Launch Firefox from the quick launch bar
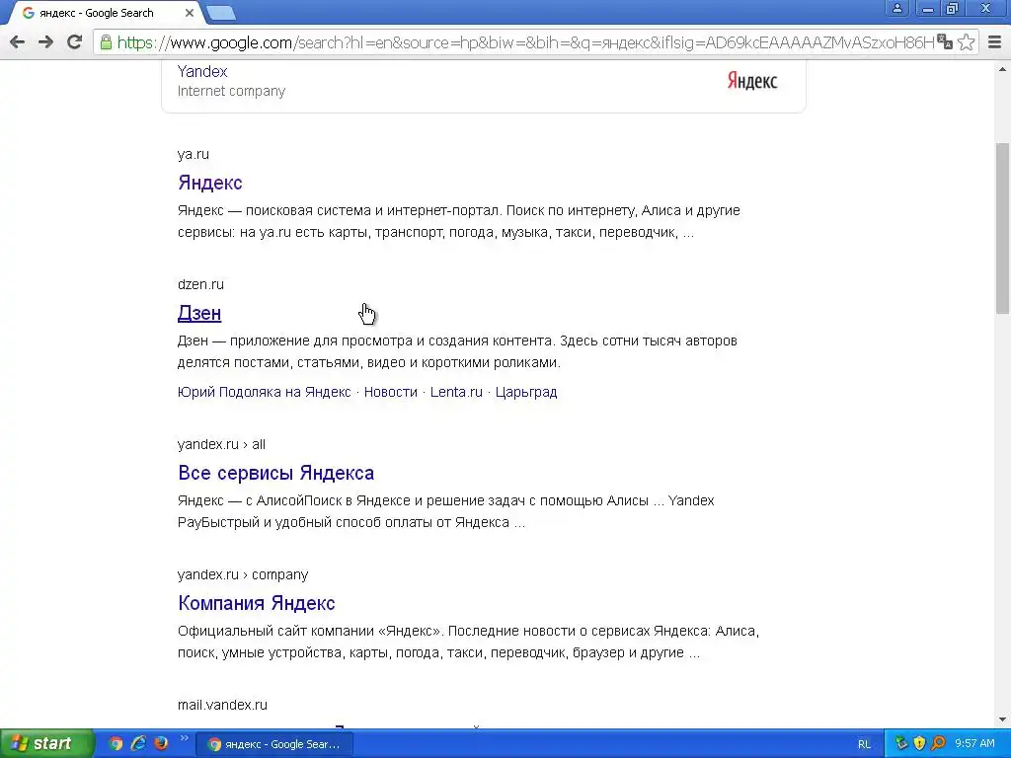Image resolution: width=1011 pixels, height=758 pixels. pos(161,743)
